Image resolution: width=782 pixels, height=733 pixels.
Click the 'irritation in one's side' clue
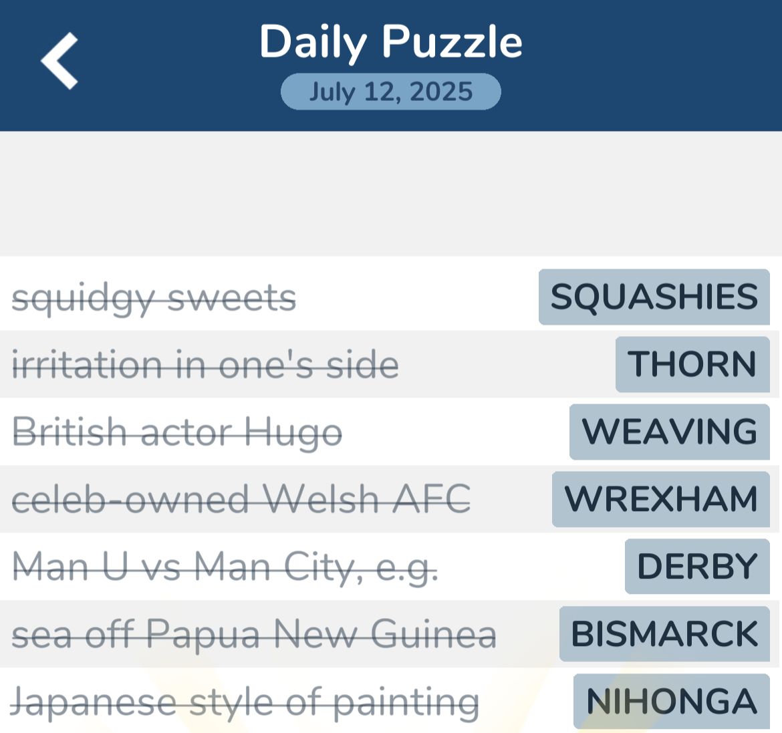(x=205, y=365)
